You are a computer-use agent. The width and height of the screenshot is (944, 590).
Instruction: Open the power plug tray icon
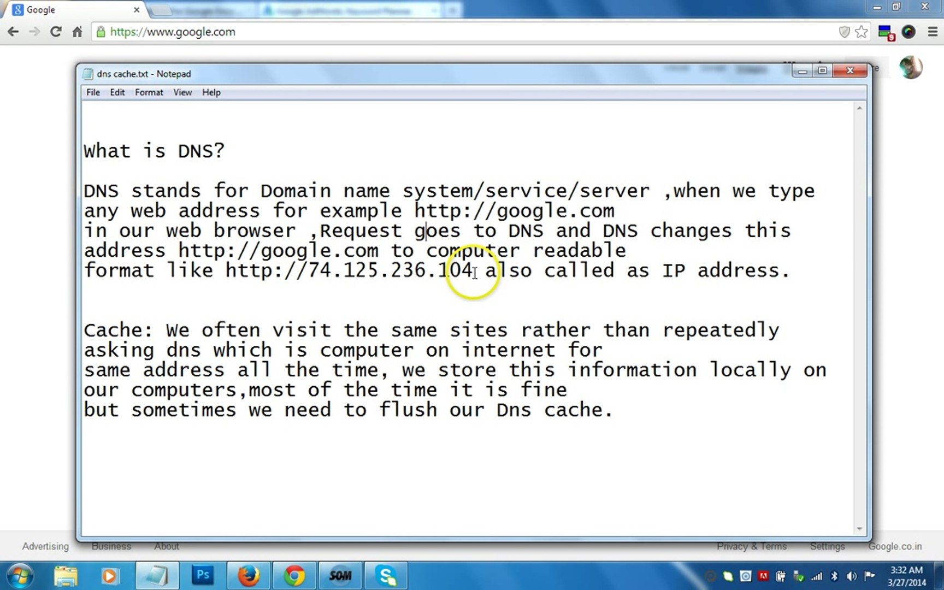click(781, 576)
